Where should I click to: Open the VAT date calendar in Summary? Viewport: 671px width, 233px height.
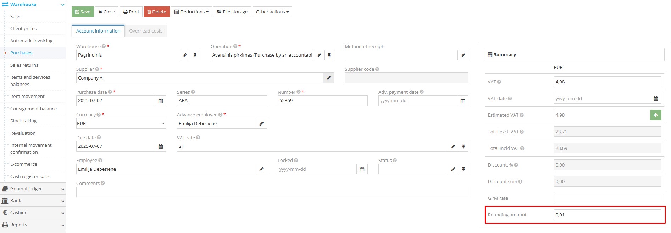(655, 99)
